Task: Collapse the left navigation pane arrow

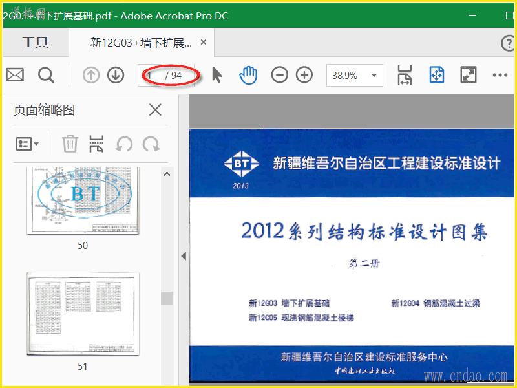Action: tap(184, 256)
